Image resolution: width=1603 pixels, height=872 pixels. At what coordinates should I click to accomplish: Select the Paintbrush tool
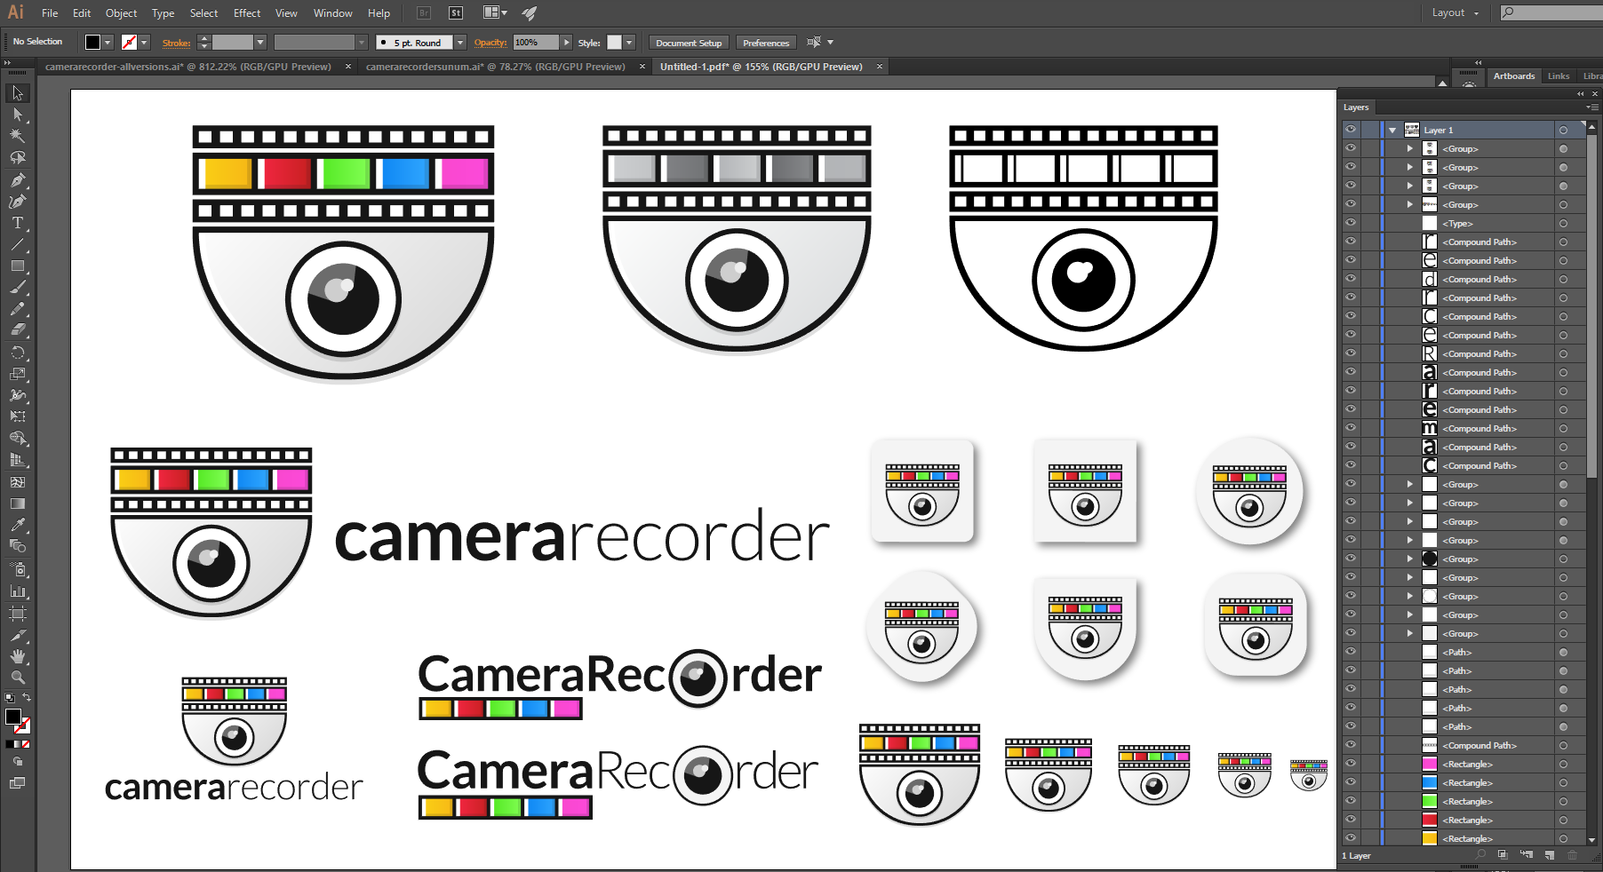pos(17,288)
